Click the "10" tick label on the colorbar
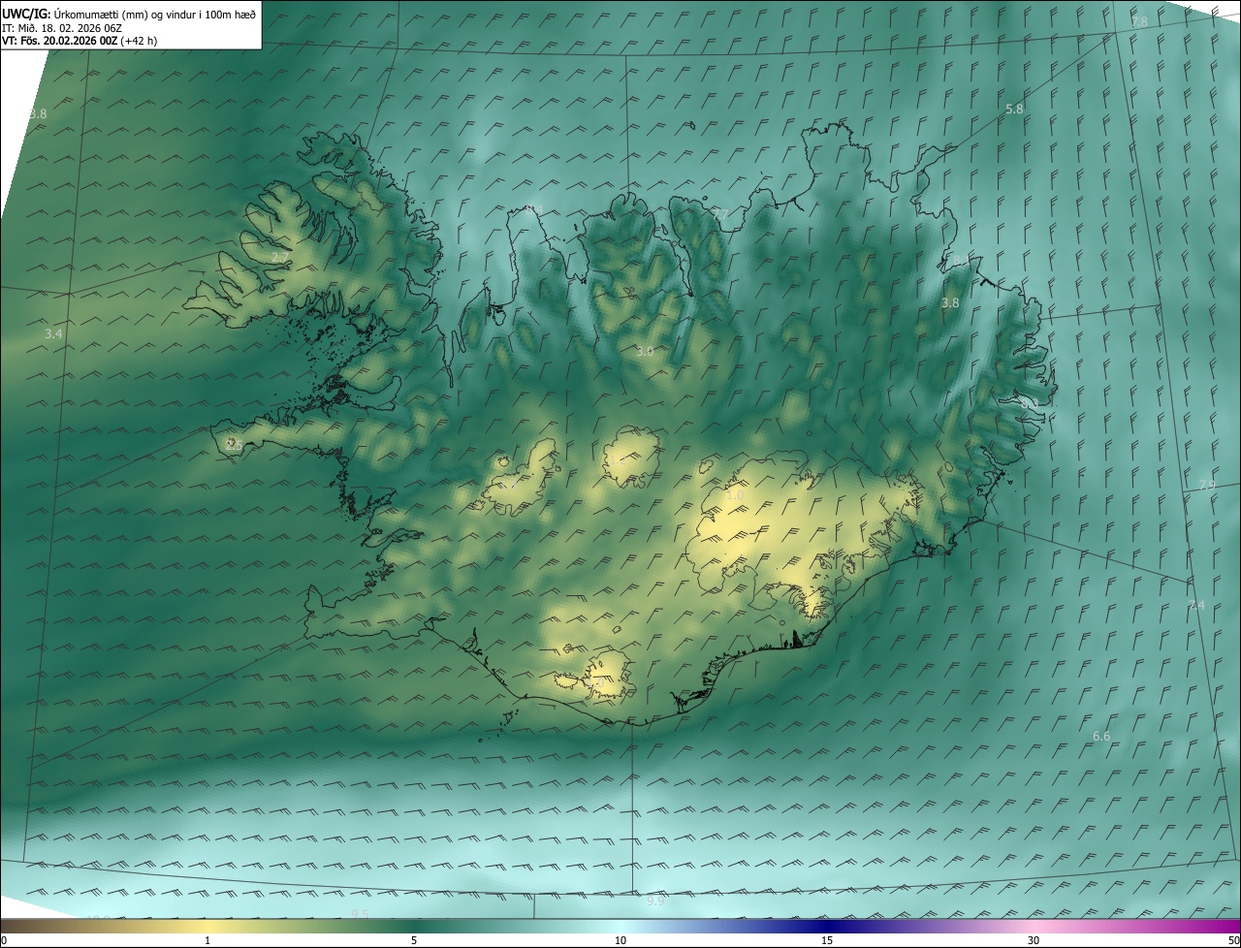 tap(620, 940)
